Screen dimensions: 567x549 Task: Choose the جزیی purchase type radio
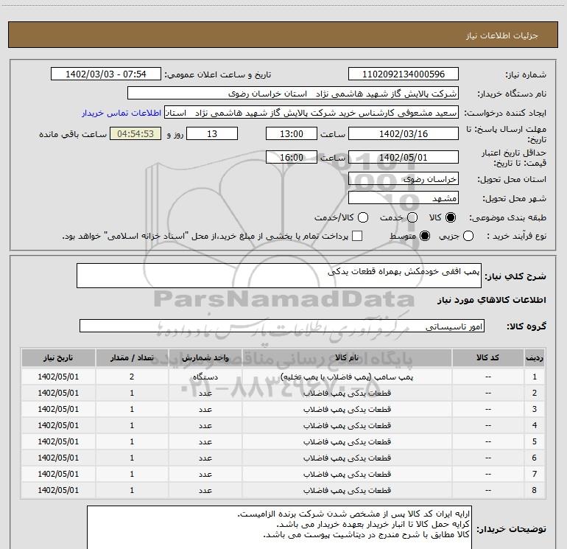[x=468, y=236]
